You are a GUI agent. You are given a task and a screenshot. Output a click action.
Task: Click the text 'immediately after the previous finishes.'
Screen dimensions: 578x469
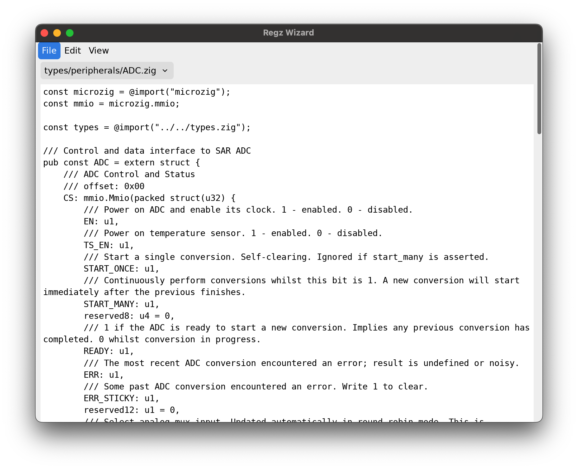click(144, 292)
